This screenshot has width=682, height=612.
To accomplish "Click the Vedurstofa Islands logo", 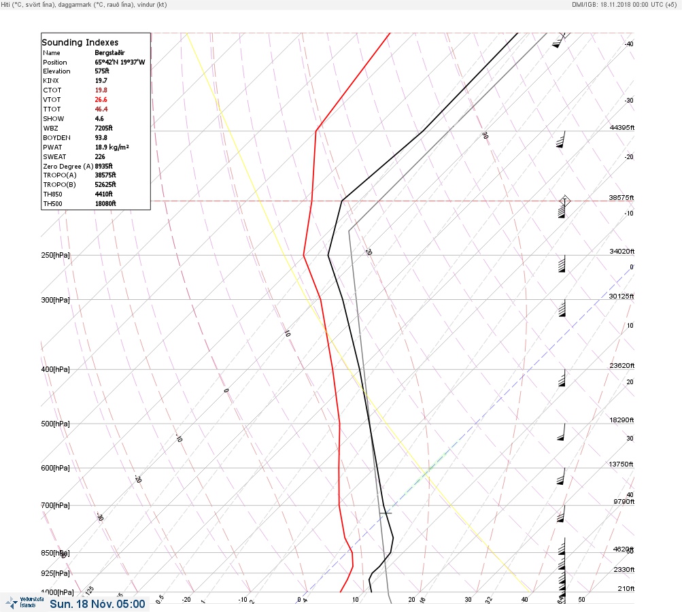I will click(24, 602).
